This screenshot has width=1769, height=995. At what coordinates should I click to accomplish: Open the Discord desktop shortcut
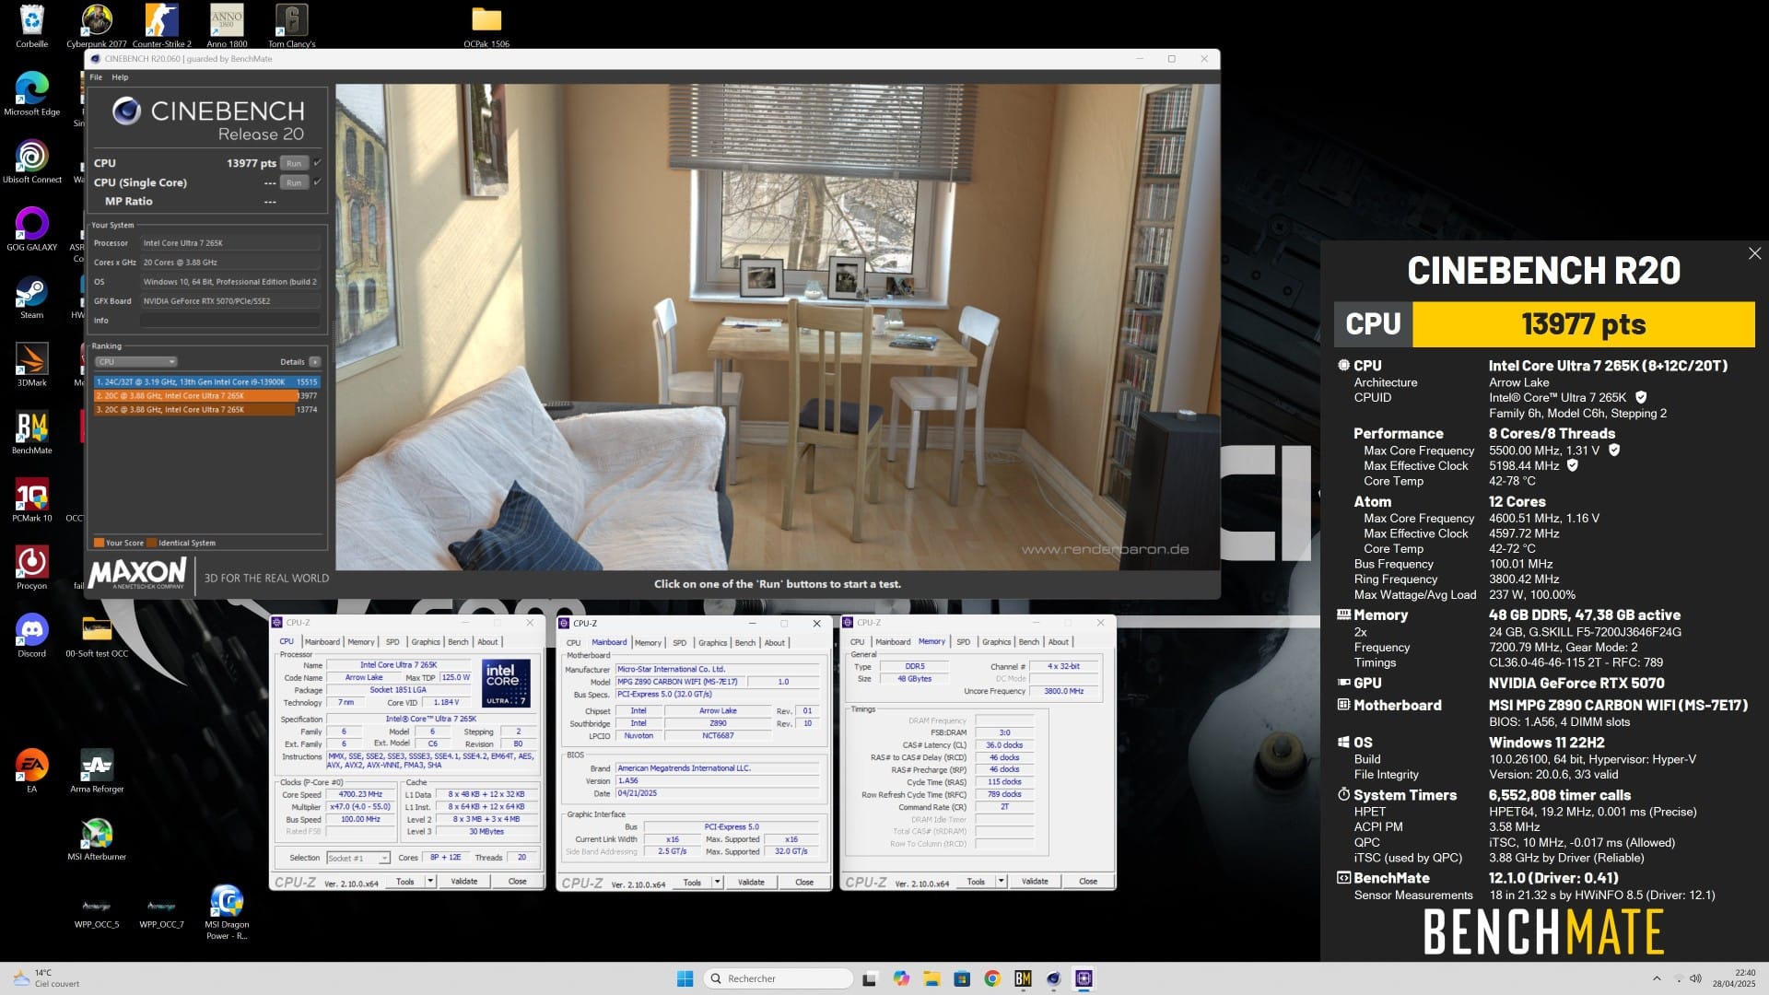(31, 635)
